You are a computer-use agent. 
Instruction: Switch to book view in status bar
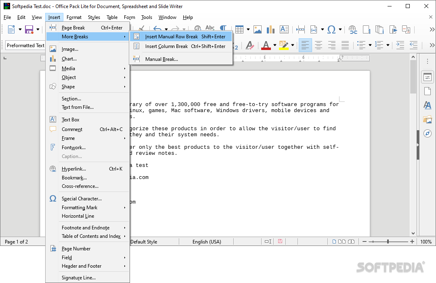pyautogui.click(x=351, y=241)
